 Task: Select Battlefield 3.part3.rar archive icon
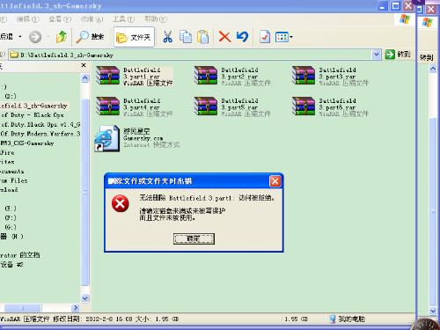(x=304, y=76)
